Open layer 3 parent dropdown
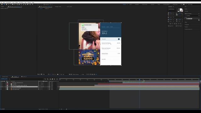 (x=54, y=85)
